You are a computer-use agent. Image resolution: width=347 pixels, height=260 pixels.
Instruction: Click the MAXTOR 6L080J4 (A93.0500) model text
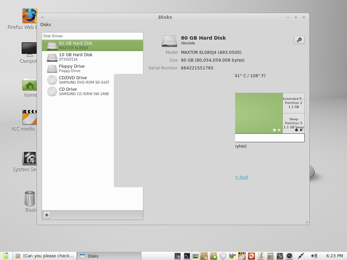point(211,52)
